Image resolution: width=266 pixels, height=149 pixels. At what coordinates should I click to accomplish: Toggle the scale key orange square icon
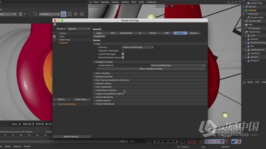212,141
